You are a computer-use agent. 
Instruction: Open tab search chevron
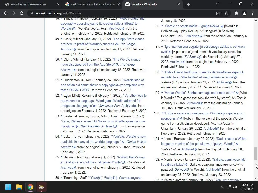point(217,4)
